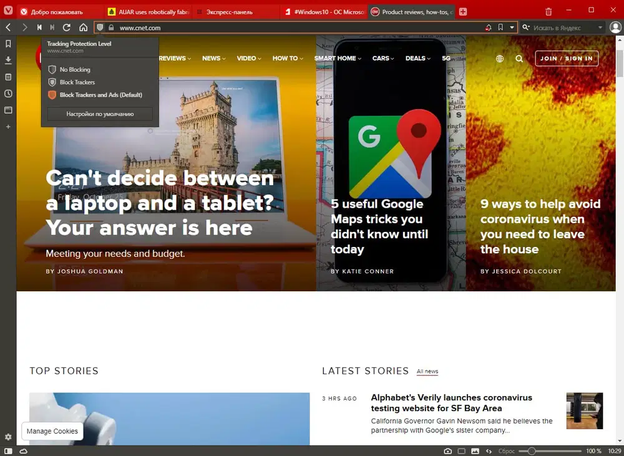Viewport: 624px width, 456px height.
Task: Open the History side panel
Action: (8, 94)
